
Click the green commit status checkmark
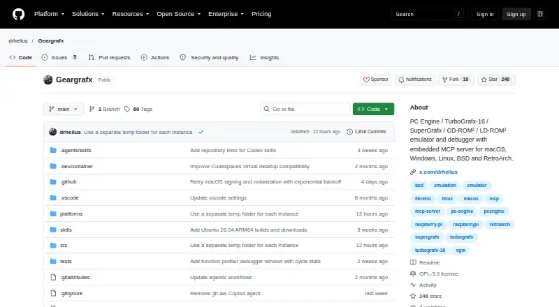[201, 132]
